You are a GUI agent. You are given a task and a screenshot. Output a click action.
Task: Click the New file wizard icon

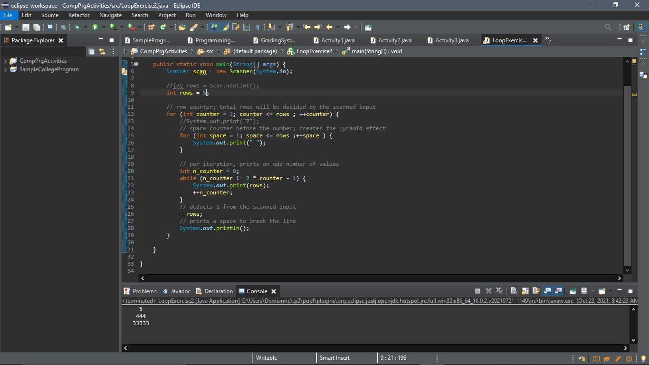coord(8,28)
